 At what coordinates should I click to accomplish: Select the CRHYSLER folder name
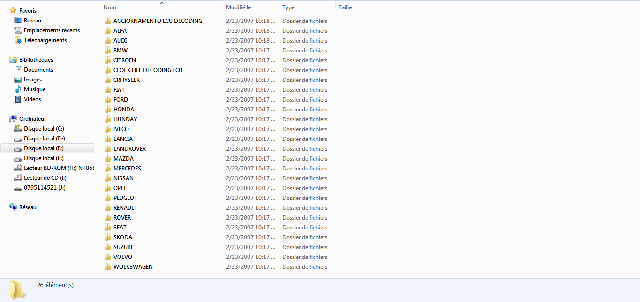tap(127, 80)
